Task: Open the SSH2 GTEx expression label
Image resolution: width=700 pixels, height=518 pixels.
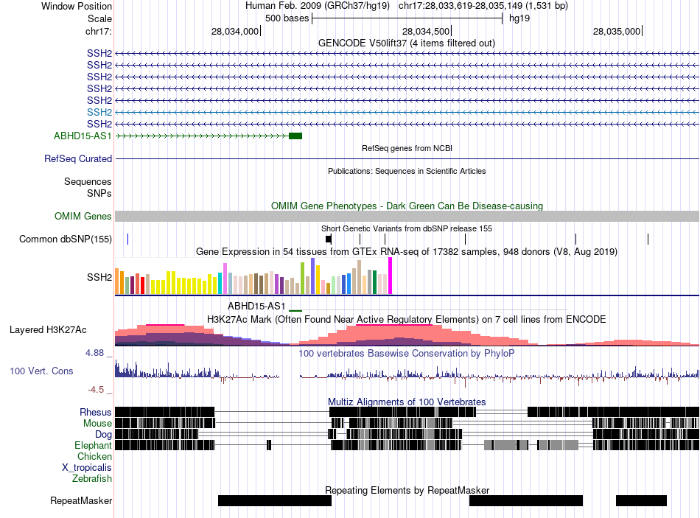Action: (x=99, y=277)
